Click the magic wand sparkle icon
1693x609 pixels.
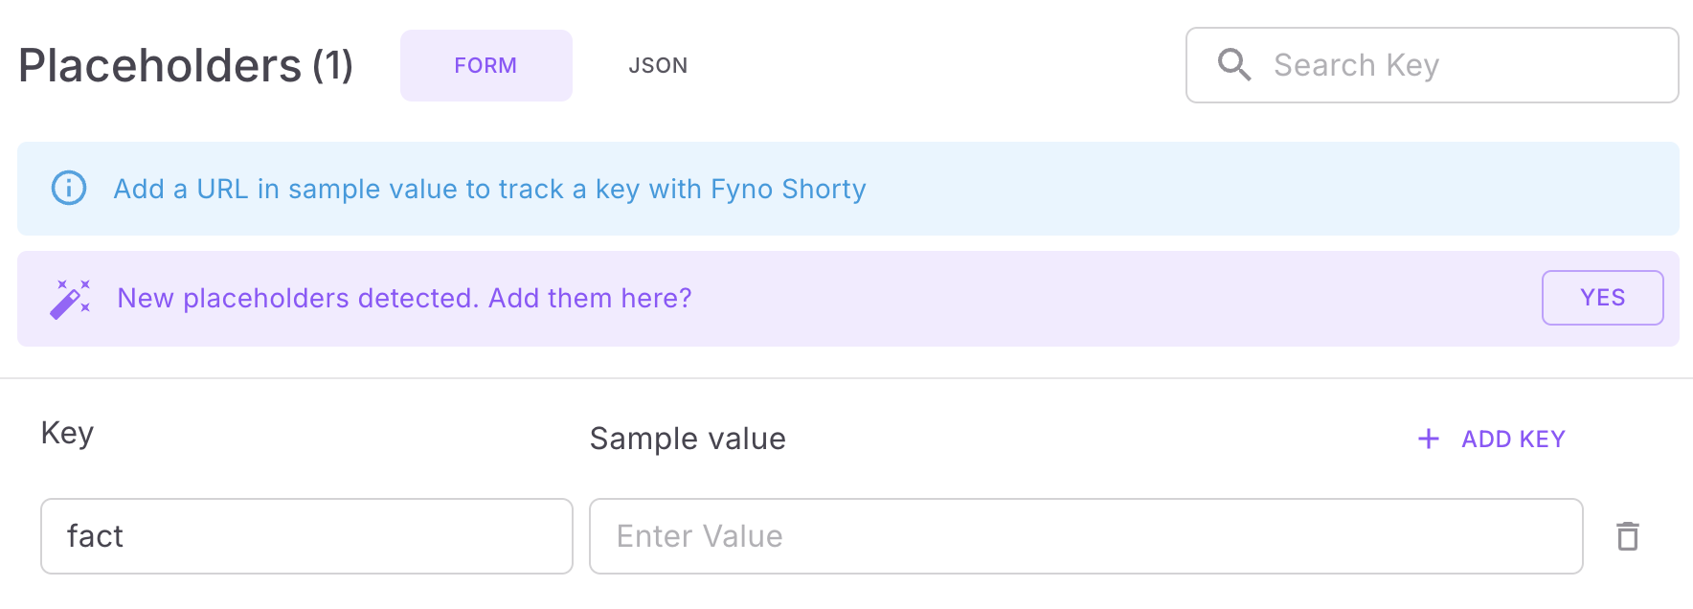70,299
